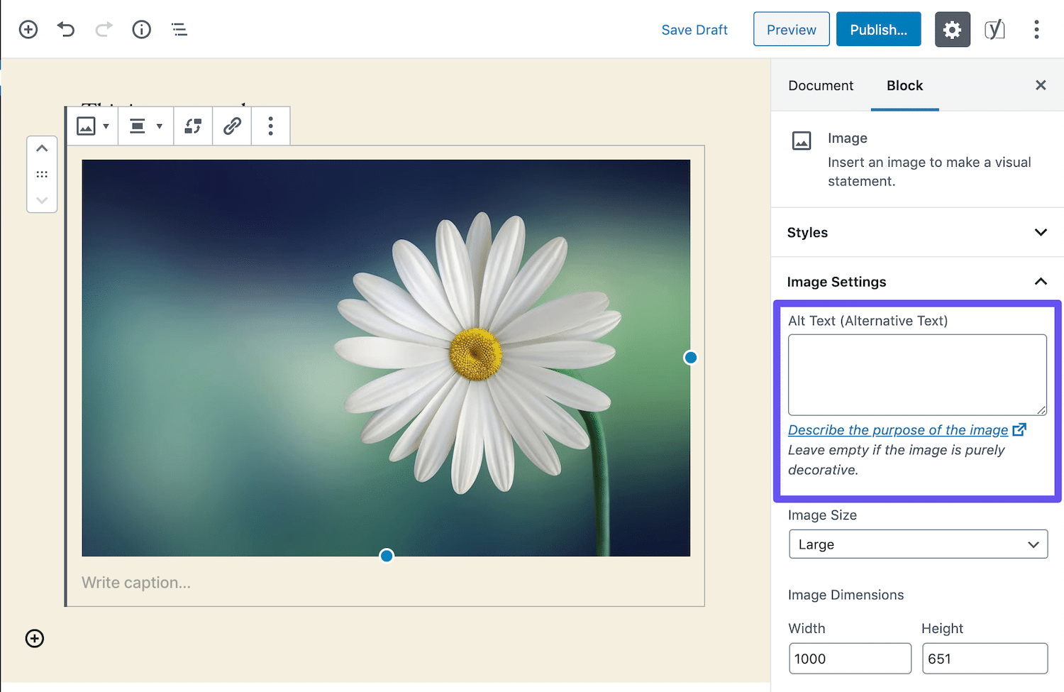Select the Block tab
Image resolution: width=1064 pixels, height=692 pixels.
tap(904, 85)
